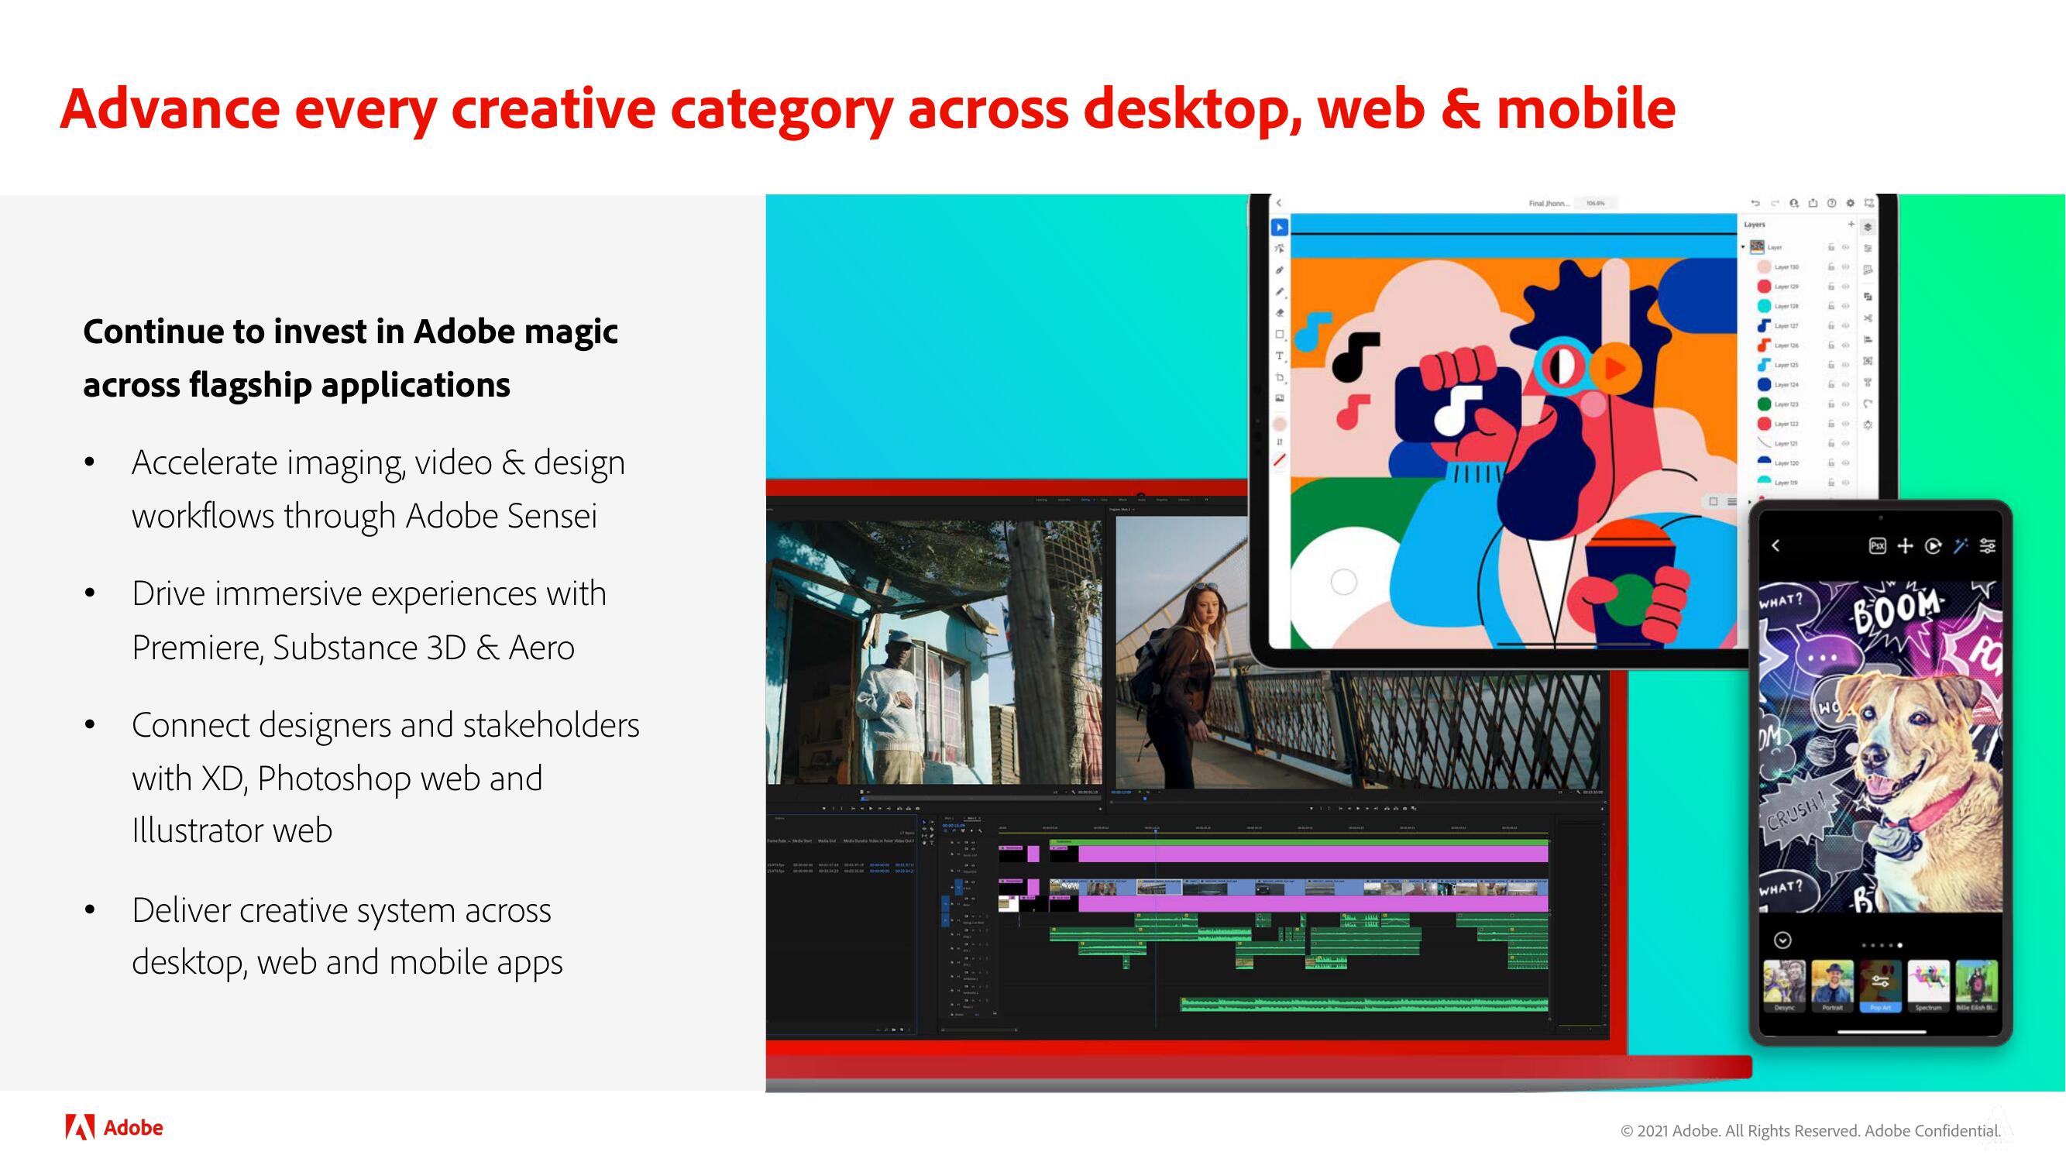
Task: Select the Direct Selection tool on iPad
Action: (x=1280, y=249)
